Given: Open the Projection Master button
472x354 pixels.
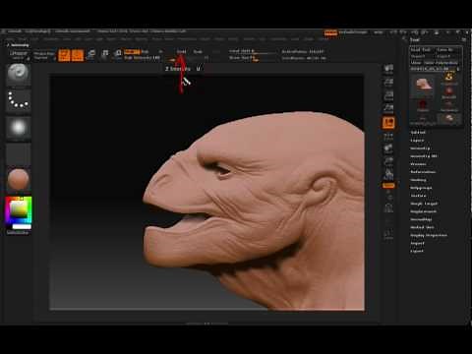Looking at the screenshot, I should (x=44, y=55).
